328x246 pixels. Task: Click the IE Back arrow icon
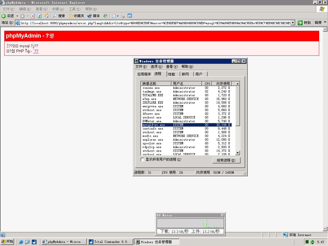coord(4,16)
